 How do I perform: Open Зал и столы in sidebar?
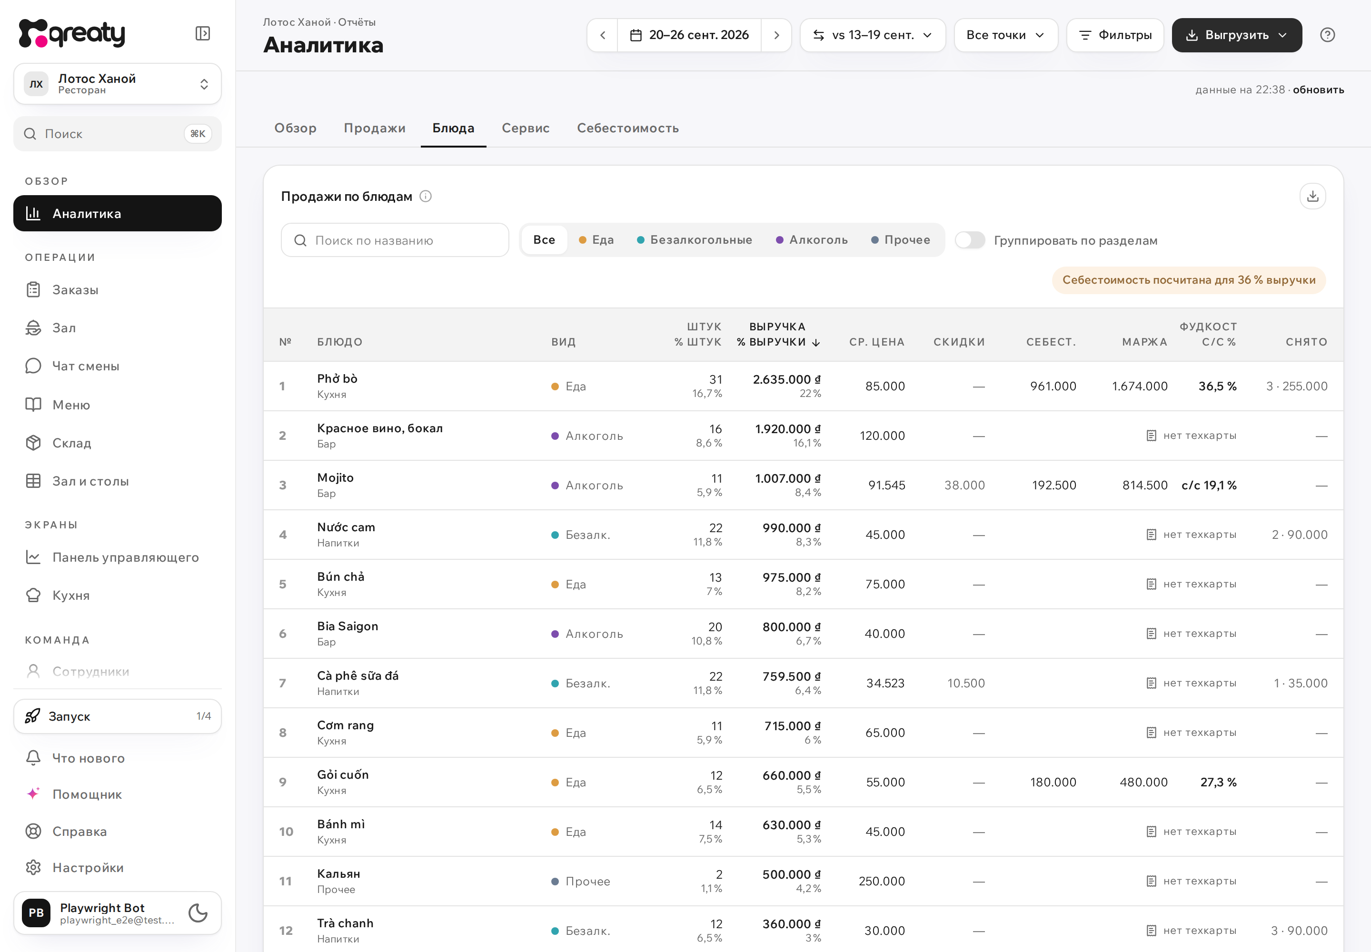118,481
